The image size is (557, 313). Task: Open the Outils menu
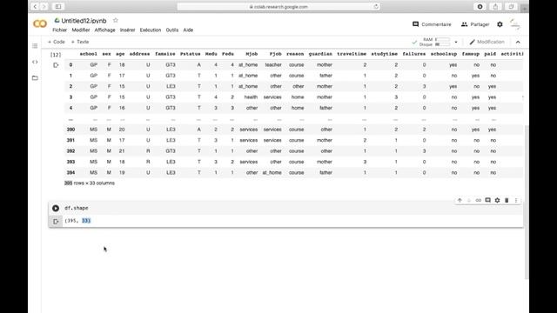click(172, 30)
